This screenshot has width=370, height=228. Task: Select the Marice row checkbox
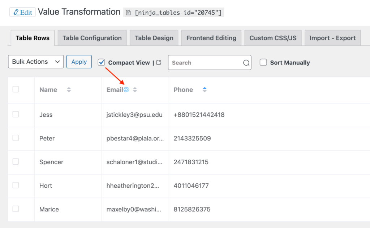(x=16, y=209)
